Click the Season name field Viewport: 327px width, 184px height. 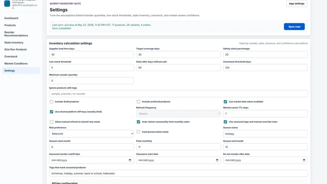point(265,134)
